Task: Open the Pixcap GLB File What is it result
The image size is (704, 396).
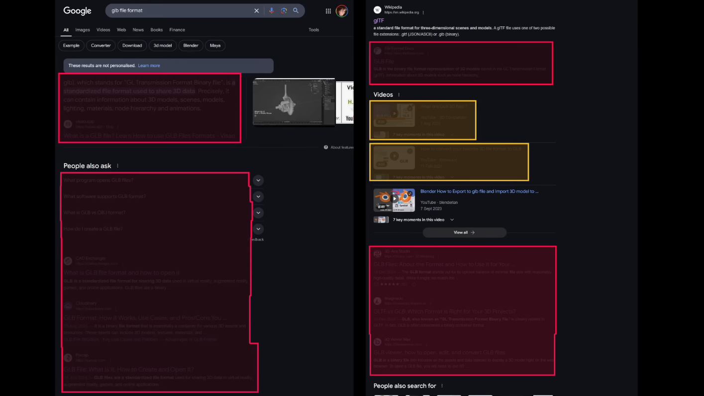Action: point(128,370)
